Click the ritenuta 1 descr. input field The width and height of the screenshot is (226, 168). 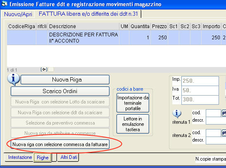[x=216, y=120]
